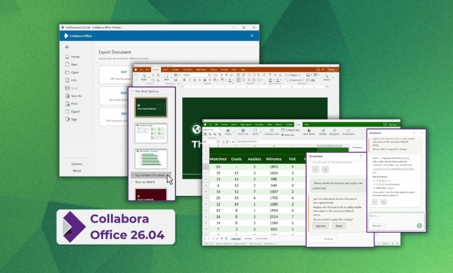453x273 pixels.
Task: Click Search icon in presentation ribbon
Action: point(327,77)
